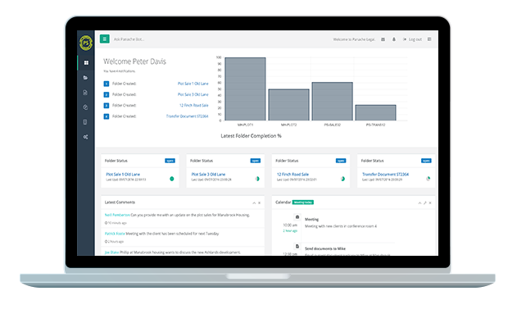The width and height of the screenshot is (517, 323).
Task: Open Transfer Document ST2364 notification link
Action: [188, 116]
